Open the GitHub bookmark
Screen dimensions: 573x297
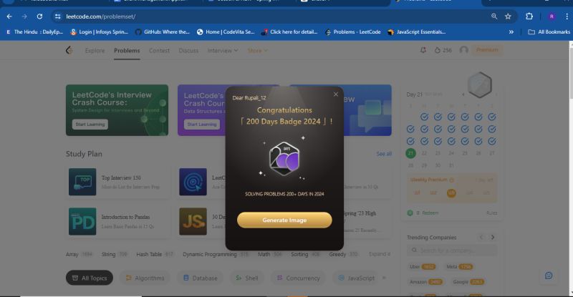(163, 31)
